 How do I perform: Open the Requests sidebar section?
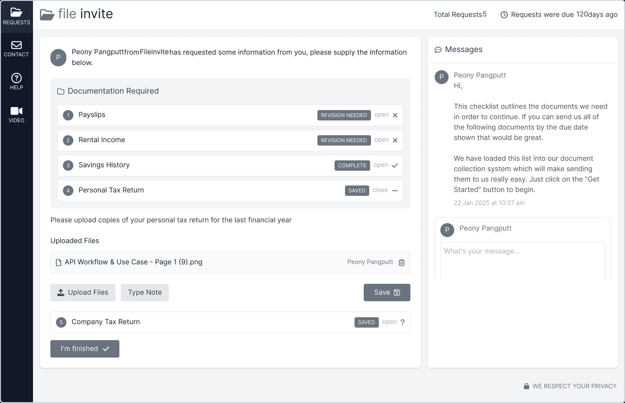(x=16, y=16)
